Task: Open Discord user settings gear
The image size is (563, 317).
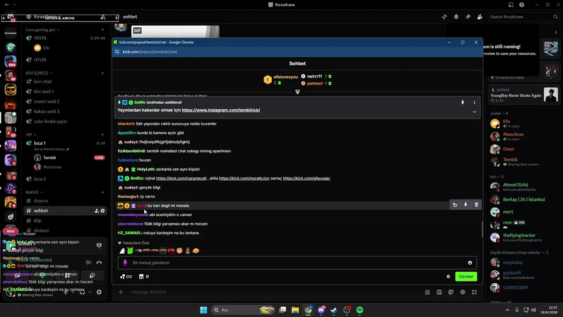Action: pyautogui.click(x=99, y=292)
